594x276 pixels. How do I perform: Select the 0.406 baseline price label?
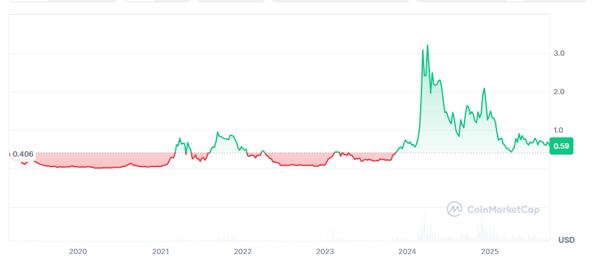[23, 154]
